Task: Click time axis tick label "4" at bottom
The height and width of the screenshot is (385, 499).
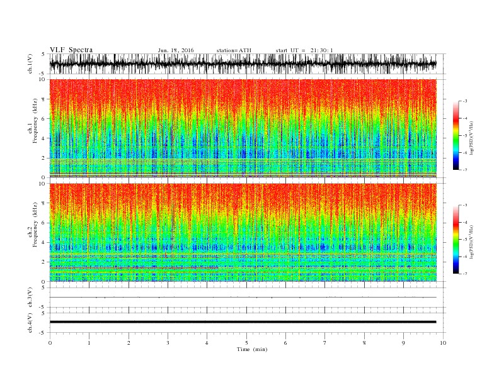Action: tap(207, 343)
